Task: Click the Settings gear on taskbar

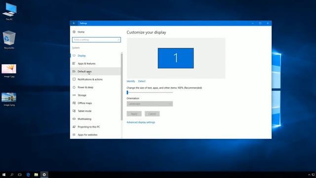Action: click(44, 175)
